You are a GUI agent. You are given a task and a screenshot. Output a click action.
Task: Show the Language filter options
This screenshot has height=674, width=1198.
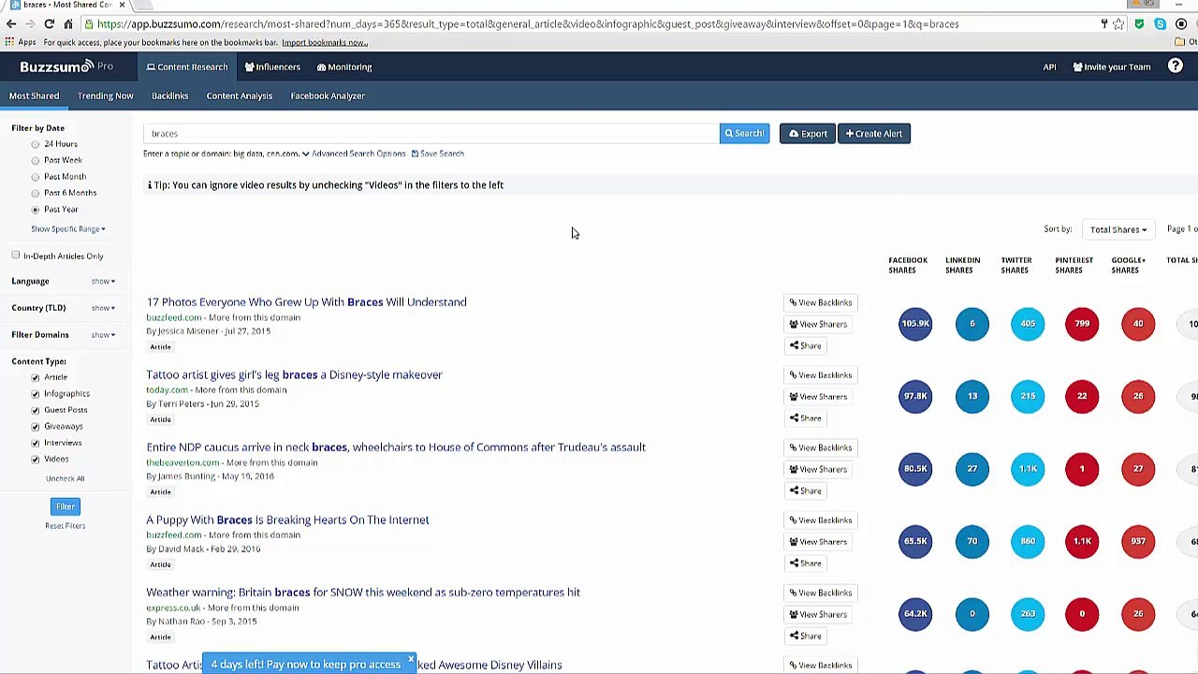pyautogui.click(x=103, y=281)
